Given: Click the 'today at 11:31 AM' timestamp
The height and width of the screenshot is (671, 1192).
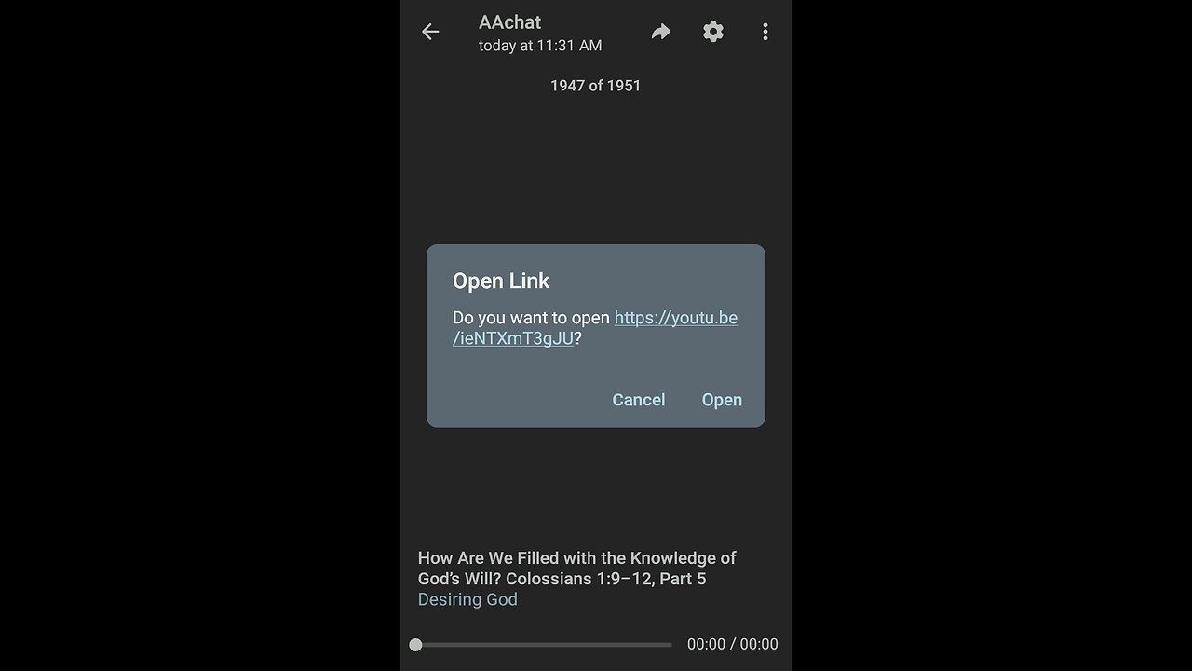Looking at the screenshot, I should pyautogui.click(x=540, y=45).
